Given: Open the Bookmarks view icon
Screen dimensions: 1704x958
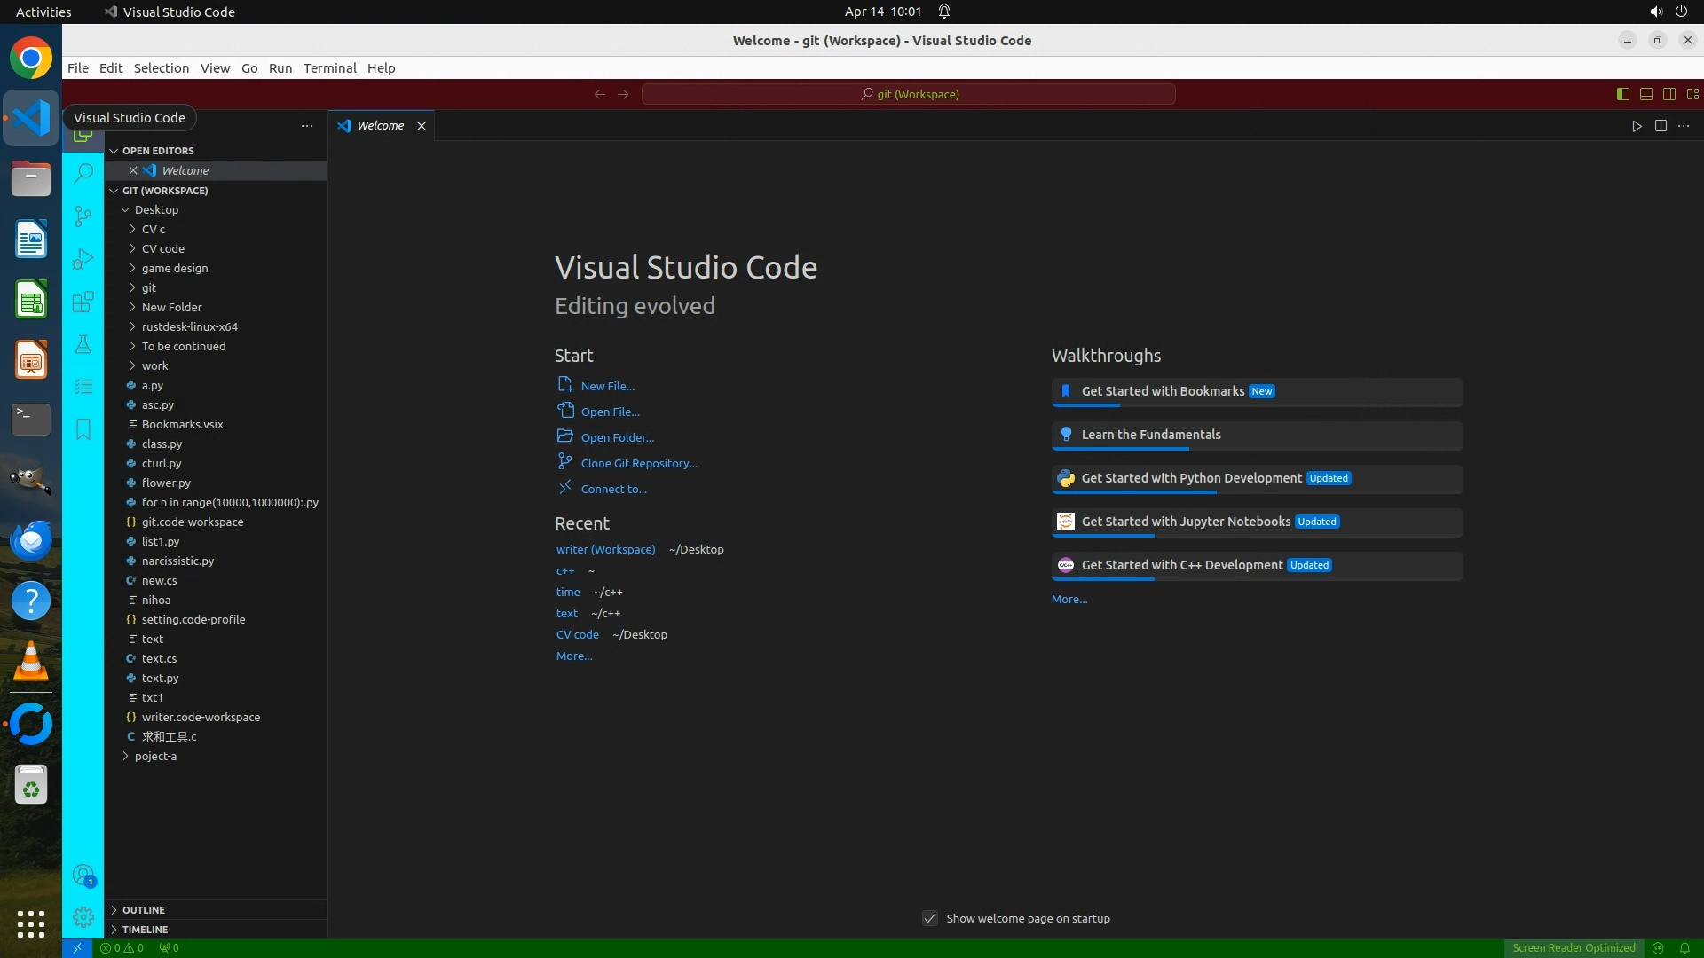Looking at the screenshot, I should [83, 429].
